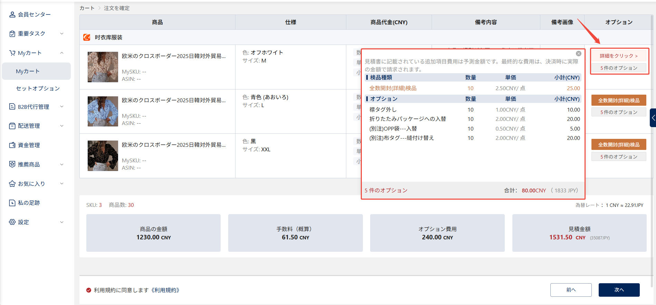The height and width of the screenshot is (305, 656).
Task: Click the 次へ next button
Action: point(619,290)
